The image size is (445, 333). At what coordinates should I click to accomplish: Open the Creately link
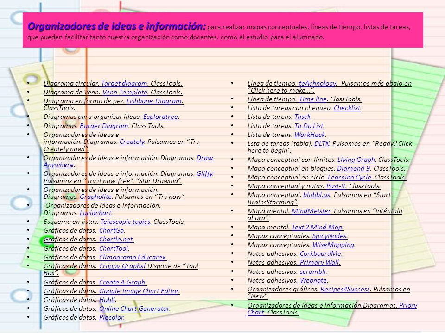132,142
